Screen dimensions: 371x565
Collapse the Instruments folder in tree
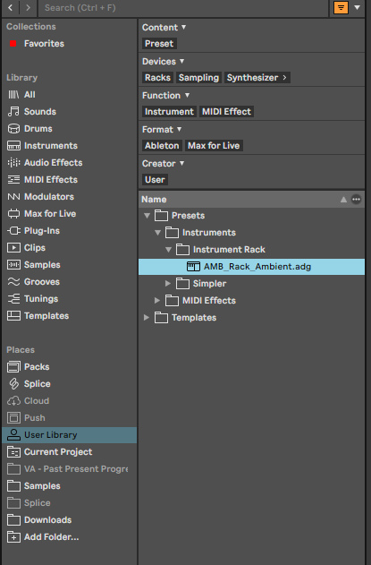[x=157, y=233]
